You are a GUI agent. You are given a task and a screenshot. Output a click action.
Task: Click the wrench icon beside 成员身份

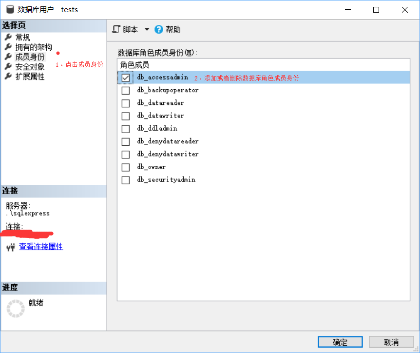click(8, 57)
